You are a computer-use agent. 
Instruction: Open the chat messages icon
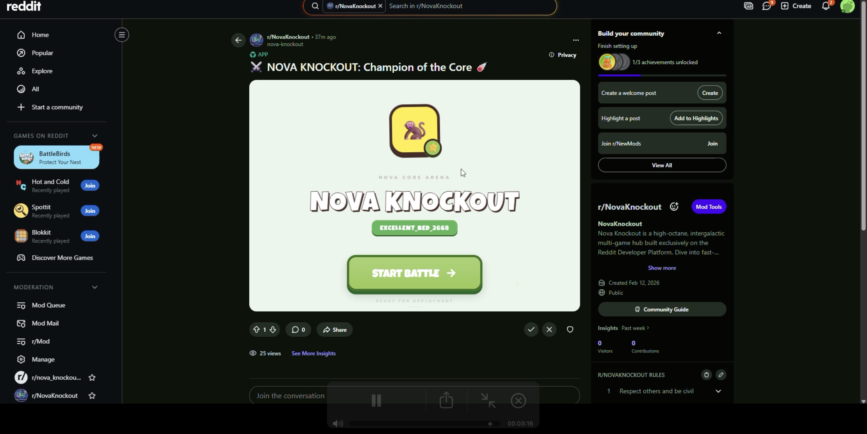pyautogui.click(x=766, y=6)
